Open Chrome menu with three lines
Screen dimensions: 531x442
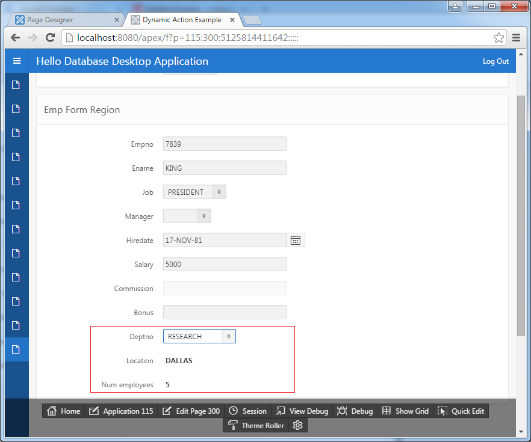(516, 37)
